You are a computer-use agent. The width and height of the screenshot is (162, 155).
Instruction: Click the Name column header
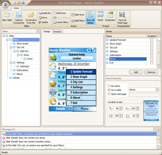click(126, 36)
